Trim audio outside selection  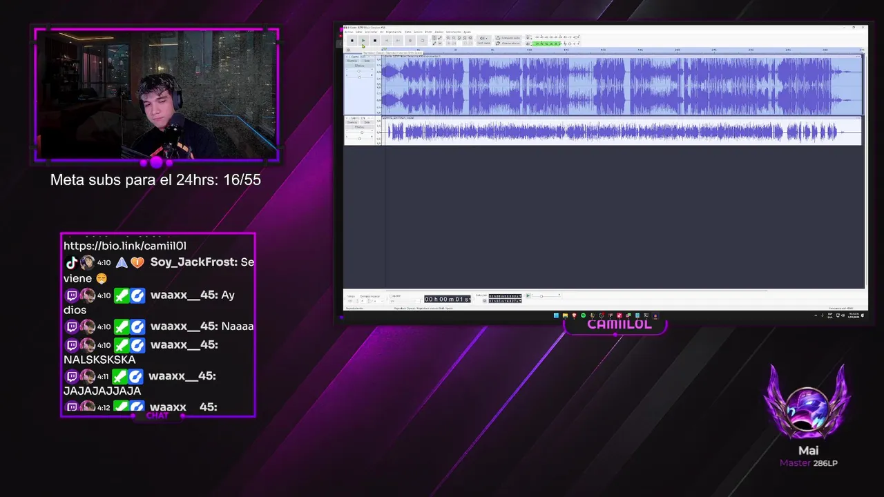pyautogui.click(x=448, y=43)
